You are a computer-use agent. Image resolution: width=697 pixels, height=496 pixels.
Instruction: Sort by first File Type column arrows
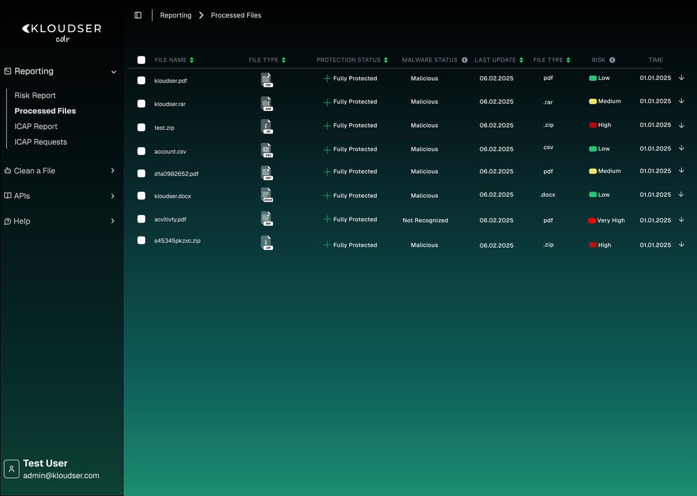(x=283, y=60)
